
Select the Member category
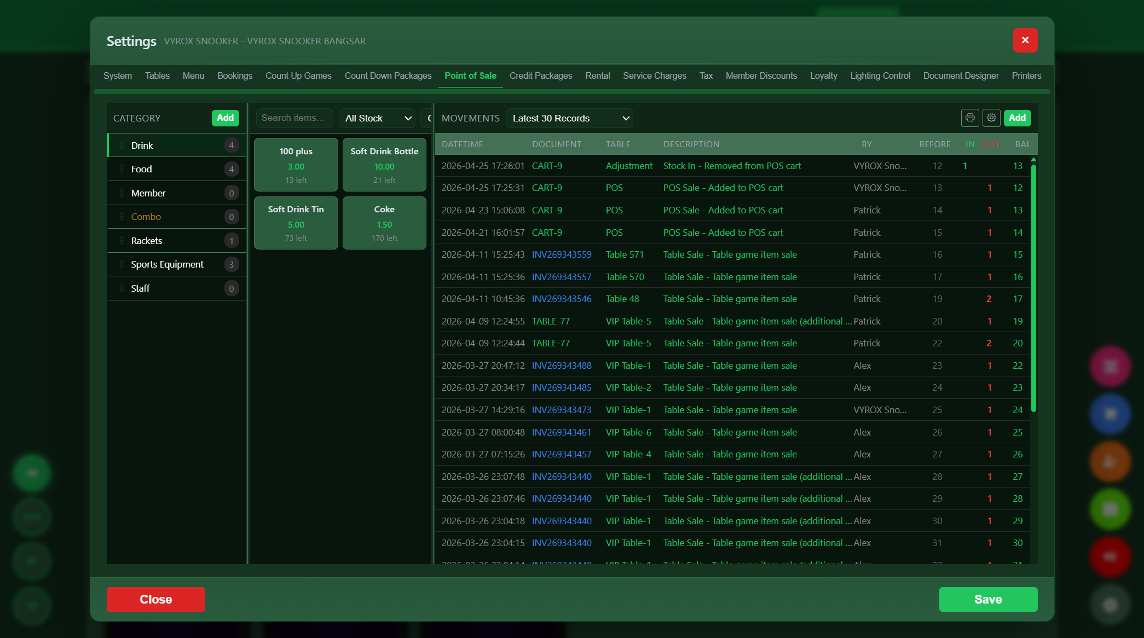tap(176, 193)
